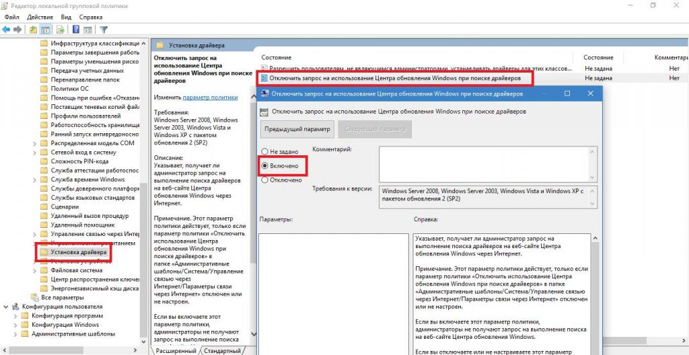The height and width of the screenshot is (355, 689).
Task: Select the Перенаправление папок tree folder
Action: [x=85, y=79]
